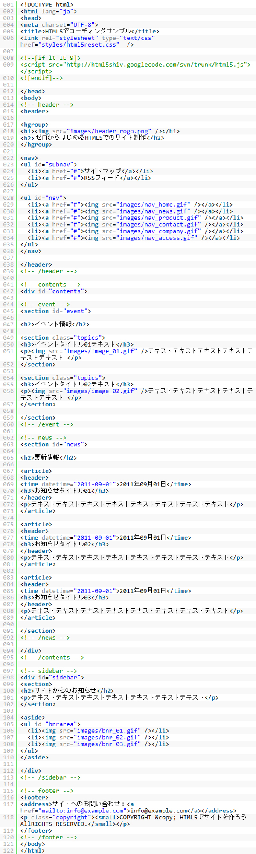The height and width of the screenshot is (854, 256).
Task: Click the images/header_rogo.png src value
Action: click(110, 131)
